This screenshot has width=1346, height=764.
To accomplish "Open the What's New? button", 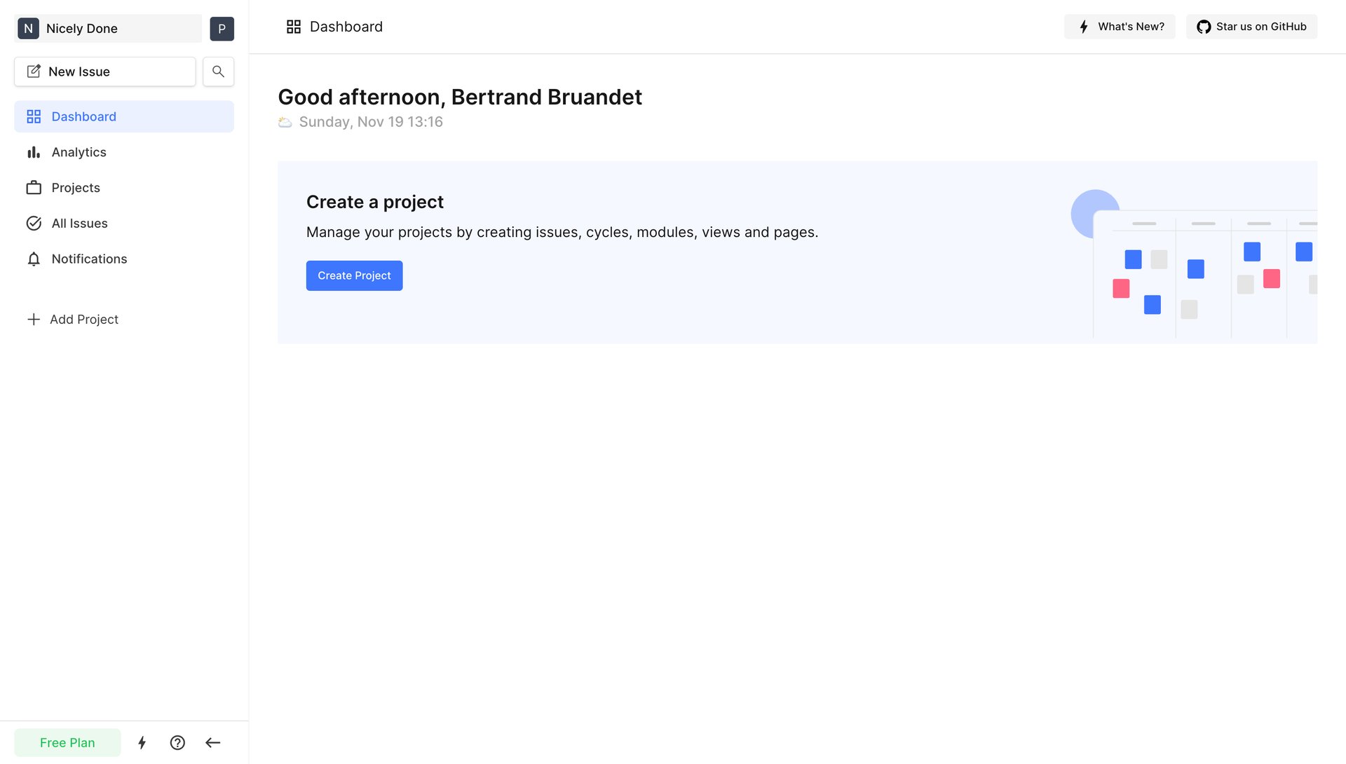I will pos(1120,27).
